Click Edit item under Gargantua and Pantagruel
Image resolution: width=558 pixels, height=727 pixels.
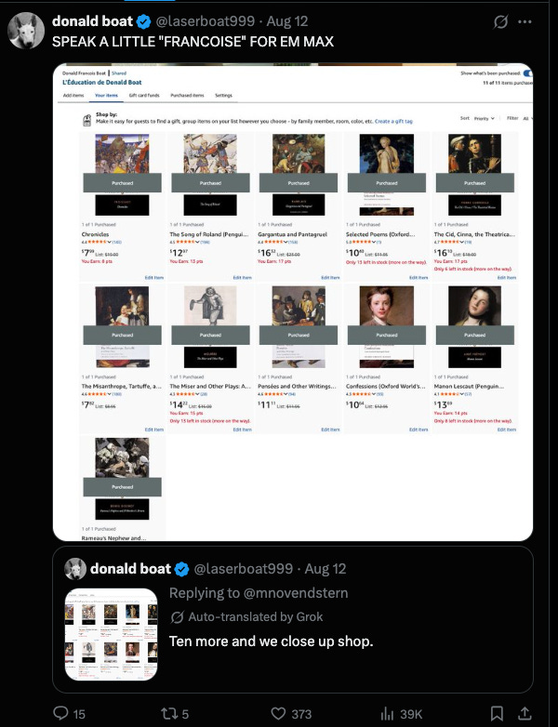coord(330,277)
